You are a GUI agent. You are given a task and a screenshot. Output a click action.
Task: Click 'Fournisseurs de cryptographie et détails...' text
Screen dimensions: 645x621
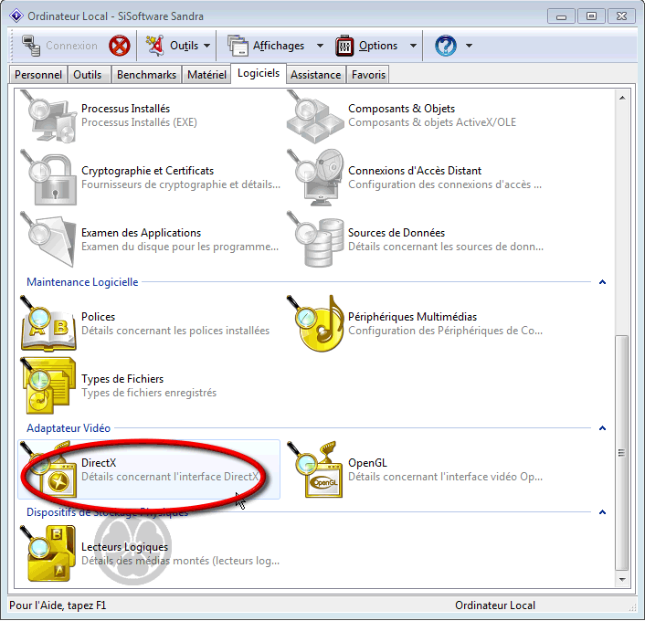181,184
